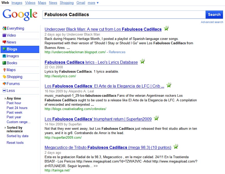Image resolution: width=225 pixels, height=174 pixels.
Task: Select Forums in the left sidebar
Action: coord(13,84)
